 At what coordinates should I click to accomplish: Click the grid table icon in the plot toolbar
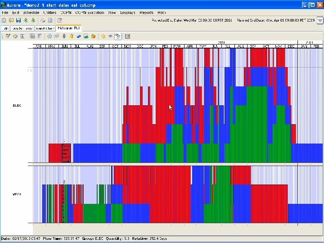coord(32,36)
